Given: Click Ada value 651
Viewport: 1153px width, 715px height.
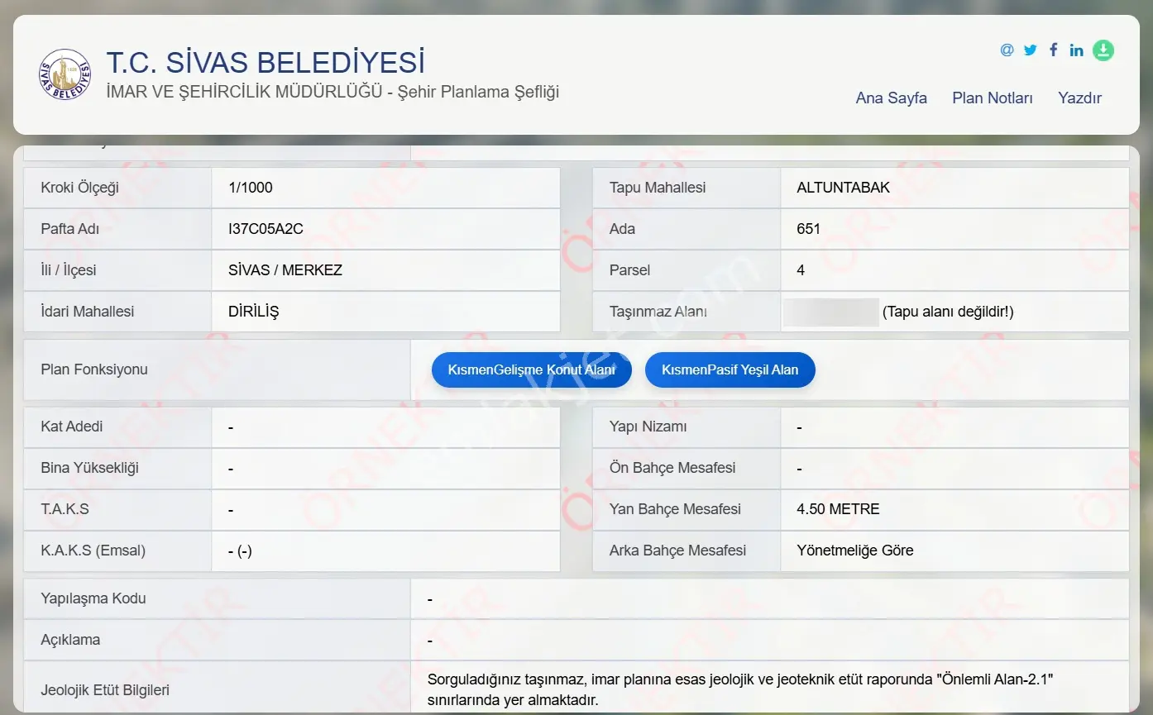Looking at the screenshot, I should click(808, 229).
